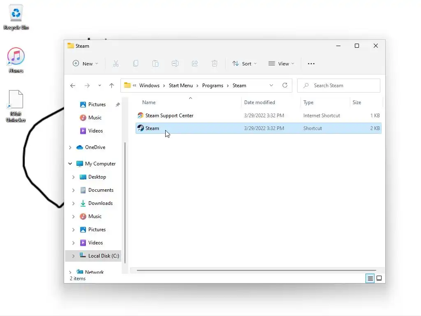Click into the Search Steam field
Image resolution: width=421 pixels, height=316 pixels.
tap(339, 86)
